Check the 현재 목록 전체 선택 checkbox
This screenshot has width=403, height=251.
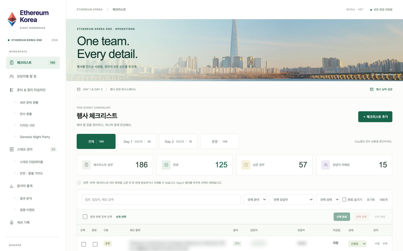[x=85, y=217]
